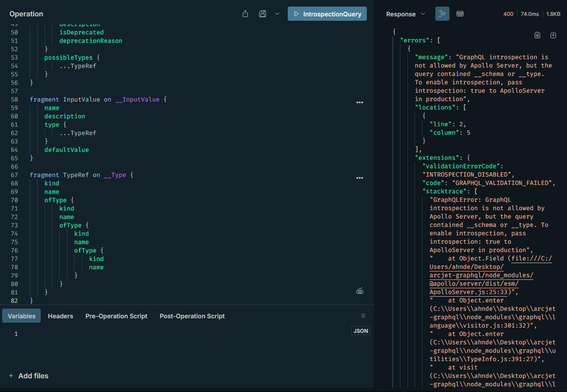Viewport: 567px width, 392px height.
Task: Open the ellipsis menu on the InputValue fragment
Action: pos(359,102)
